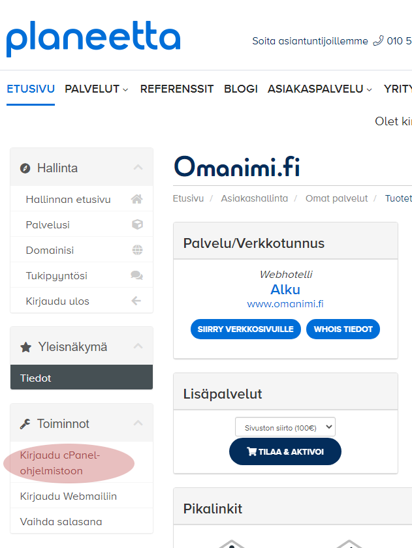Screen dimensions: 412x548
Task: Go to the ETUSIVU nav tab
Action: click(31, 89)
